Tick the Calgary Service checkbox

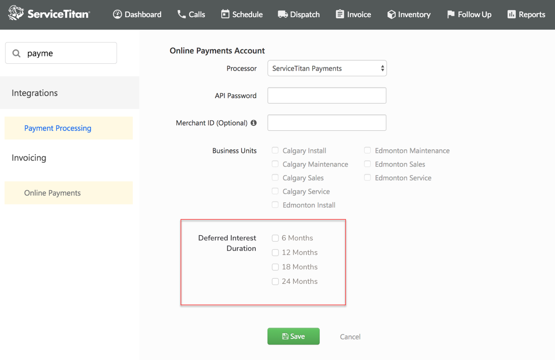click(x=275, y=191)
